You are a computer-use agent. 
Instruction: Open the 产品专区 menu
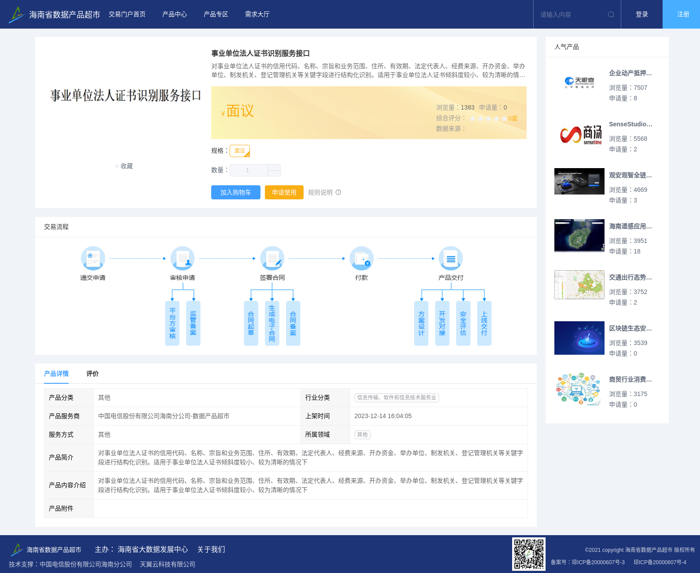click(216, 15)
